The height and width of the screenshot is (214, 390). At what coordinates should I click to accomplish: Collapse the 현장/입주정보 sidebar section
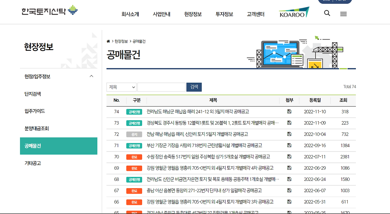[91, 76]
